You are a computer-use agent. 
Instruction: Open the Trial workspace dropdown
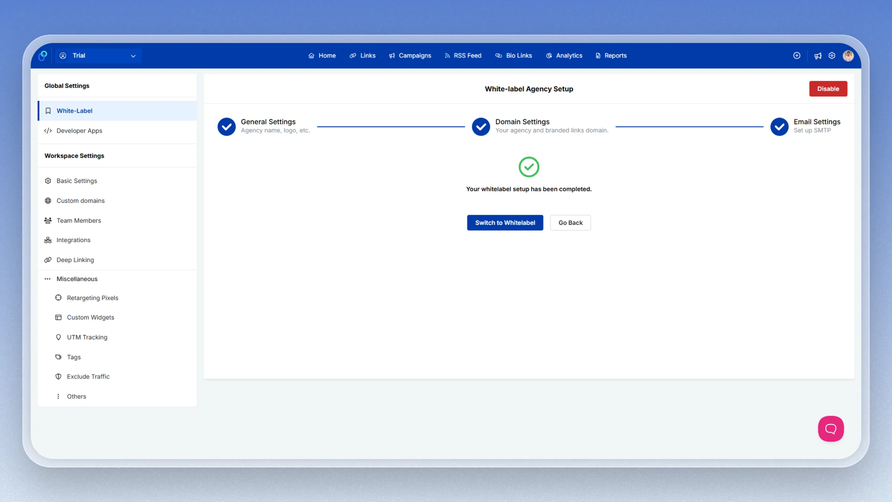[x=99, y=55]
